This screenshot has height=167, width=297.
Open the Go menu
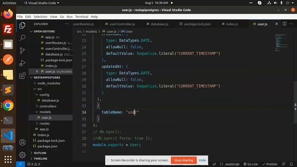click(62, 17)
